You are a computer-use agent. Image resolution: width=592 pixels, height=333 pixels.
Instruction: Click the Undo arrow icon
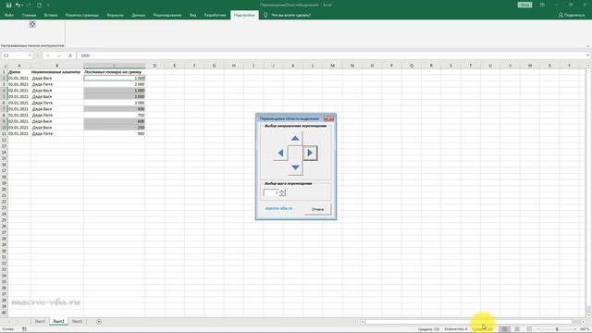click(x=18, y=5)
